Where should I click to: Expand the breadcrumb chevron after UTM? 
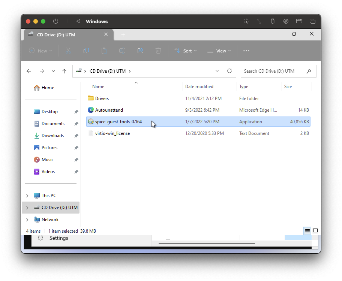[130, 71]
